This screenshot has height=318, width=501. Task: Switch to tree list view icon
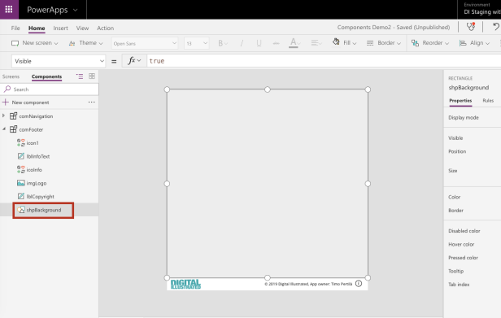80,76
